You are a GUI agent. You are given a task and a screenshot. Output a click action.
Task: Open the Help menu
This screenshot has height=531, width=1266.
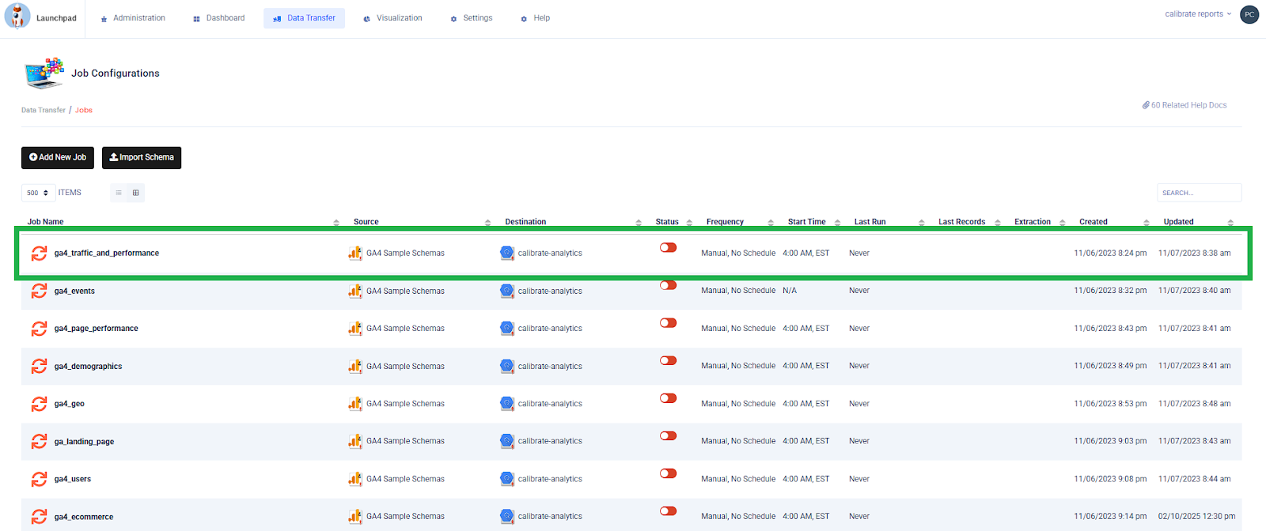click(x=535, y=18)
